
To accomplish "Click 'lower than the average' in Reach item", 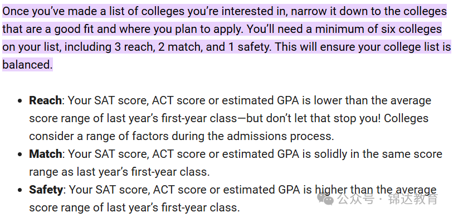I will 372,100.
